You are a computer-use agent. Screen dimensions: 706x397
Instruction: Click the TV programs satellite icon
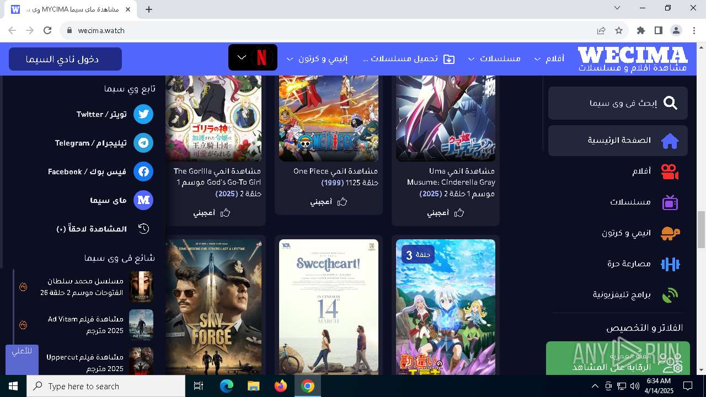coord(670,295)
